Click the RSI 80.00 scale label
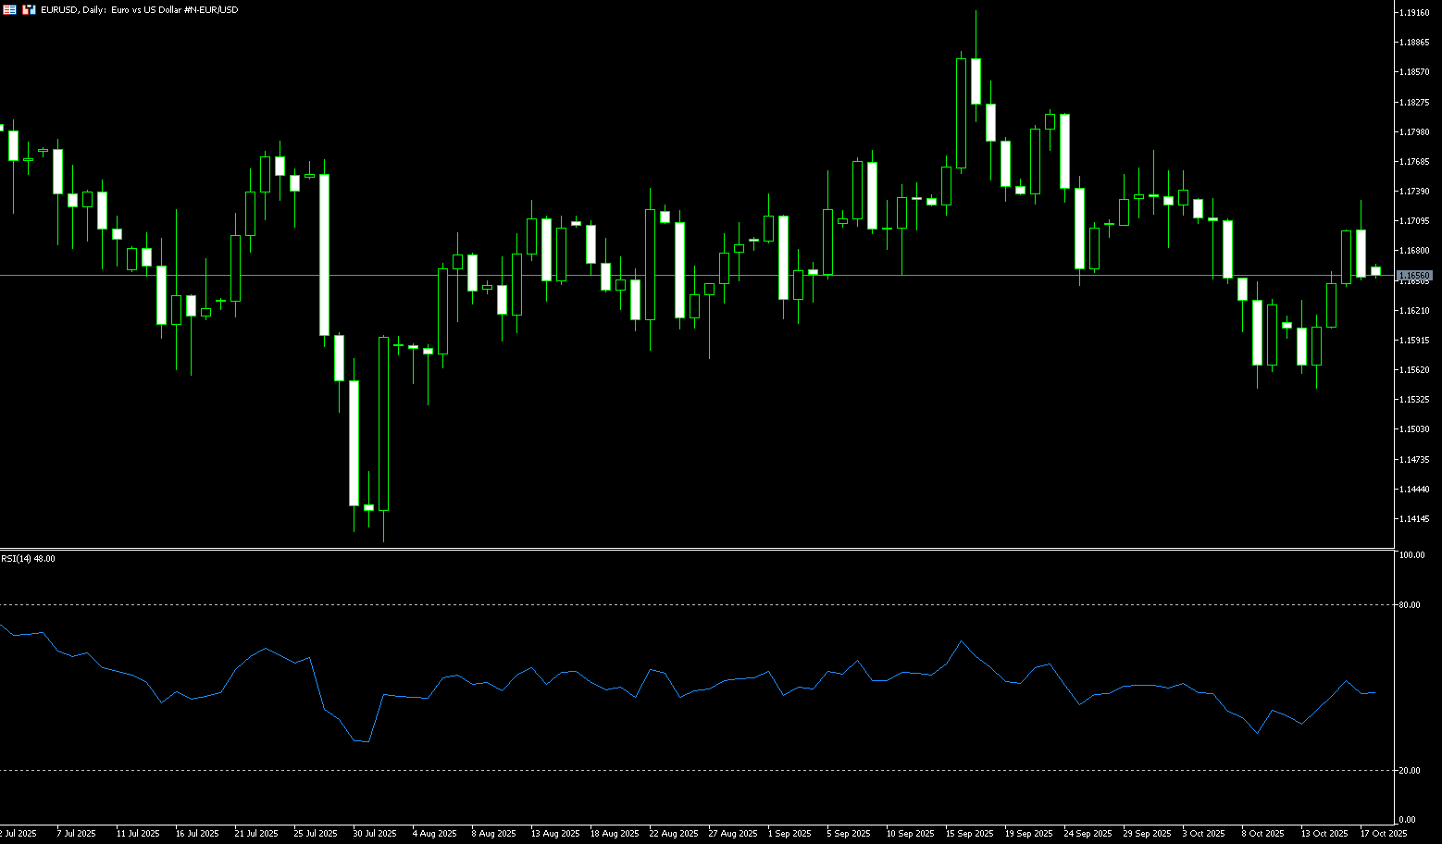The width and height of the screenshot is (1442, 844). 1410,605
